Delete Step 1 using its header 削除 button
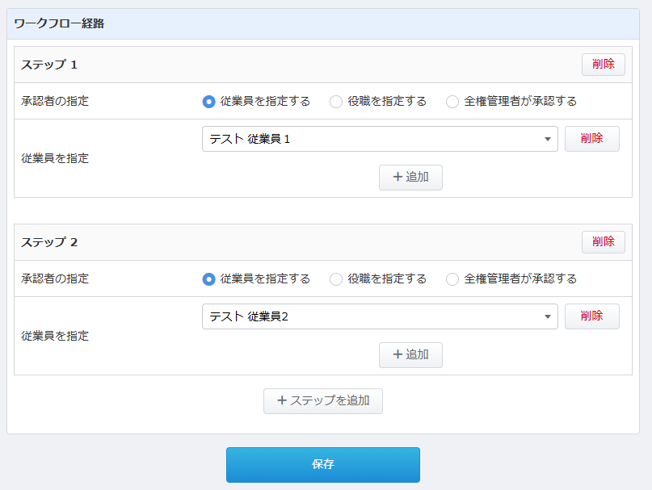The width and height of the screenshot is (652, 490). tap(603, 65)
